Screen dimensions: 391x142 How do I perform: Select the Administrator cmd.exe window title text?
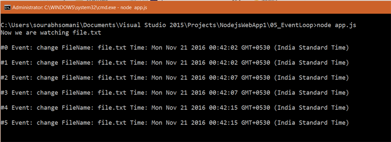79,8
